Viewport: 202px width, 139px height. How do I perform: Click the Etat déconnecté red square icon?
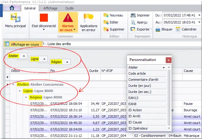(x=44, y=18)
